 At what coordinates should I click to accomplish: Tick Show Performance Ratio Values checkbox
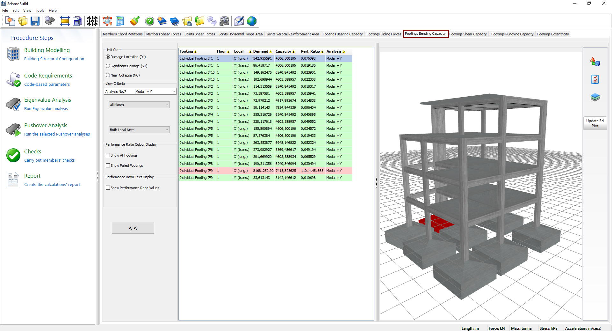click(x=108, y=188)
